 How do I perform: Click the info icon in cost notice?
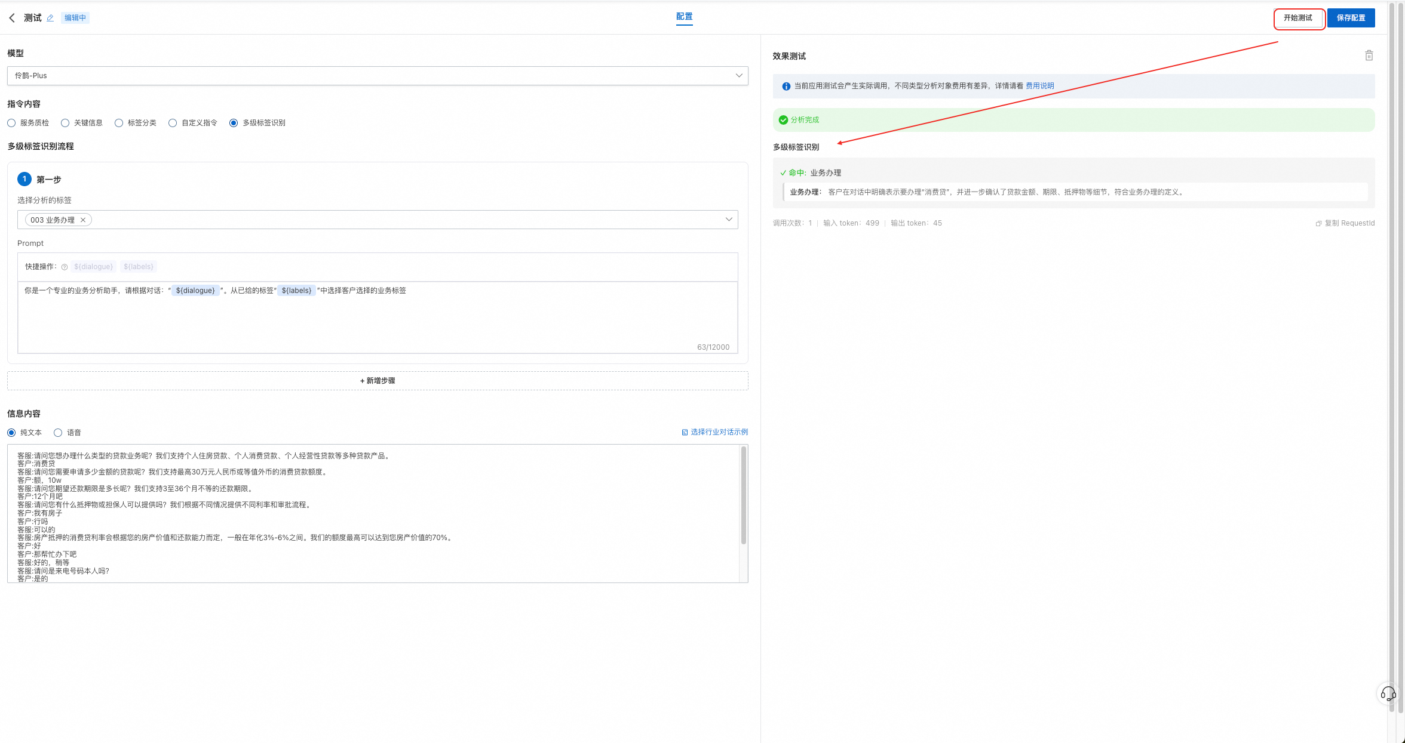786,86
